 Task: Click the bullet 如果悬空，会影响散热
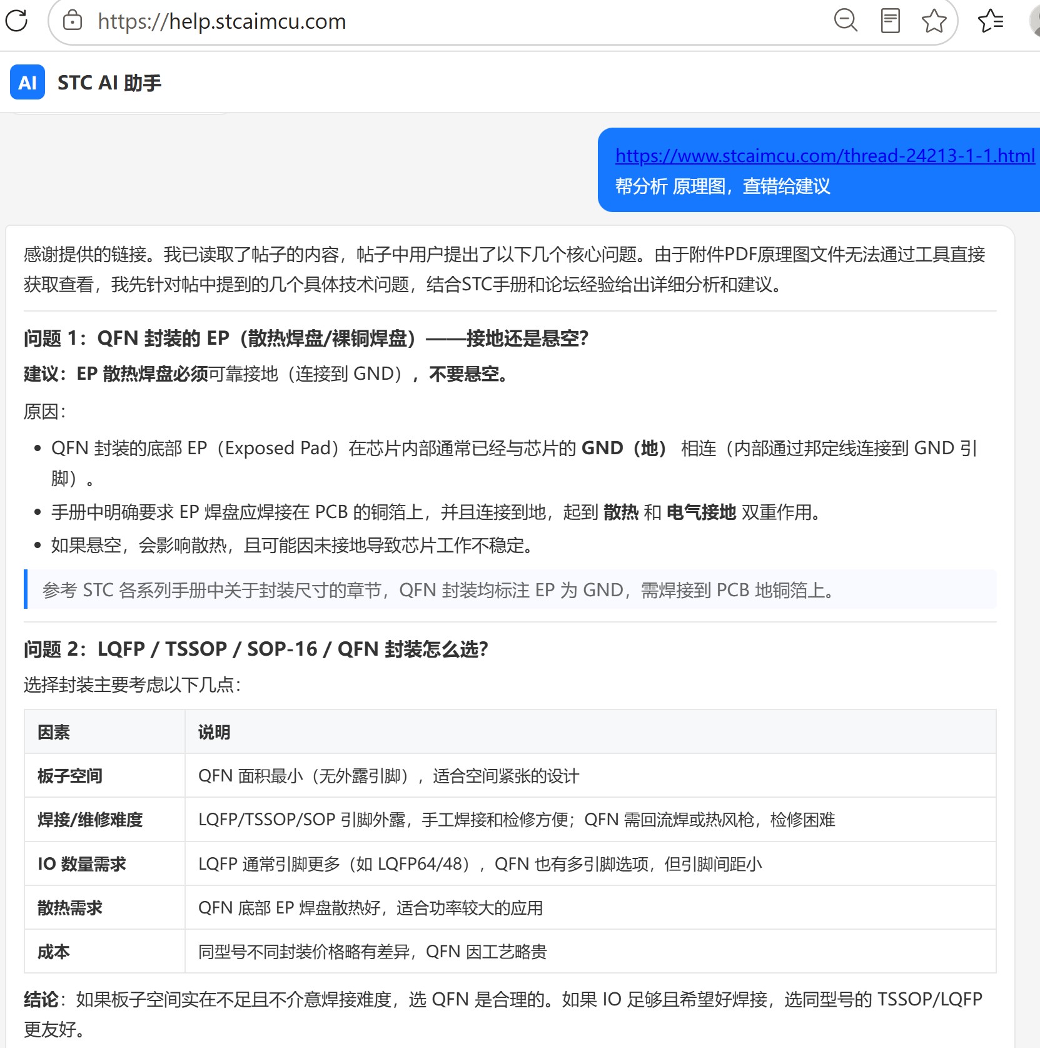coord(293,546)
